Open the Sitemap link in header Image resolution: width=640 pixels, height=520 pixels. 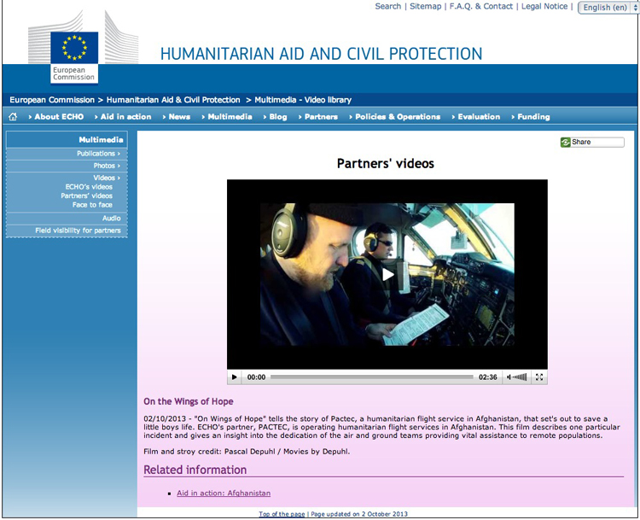(x=425, y=6)
